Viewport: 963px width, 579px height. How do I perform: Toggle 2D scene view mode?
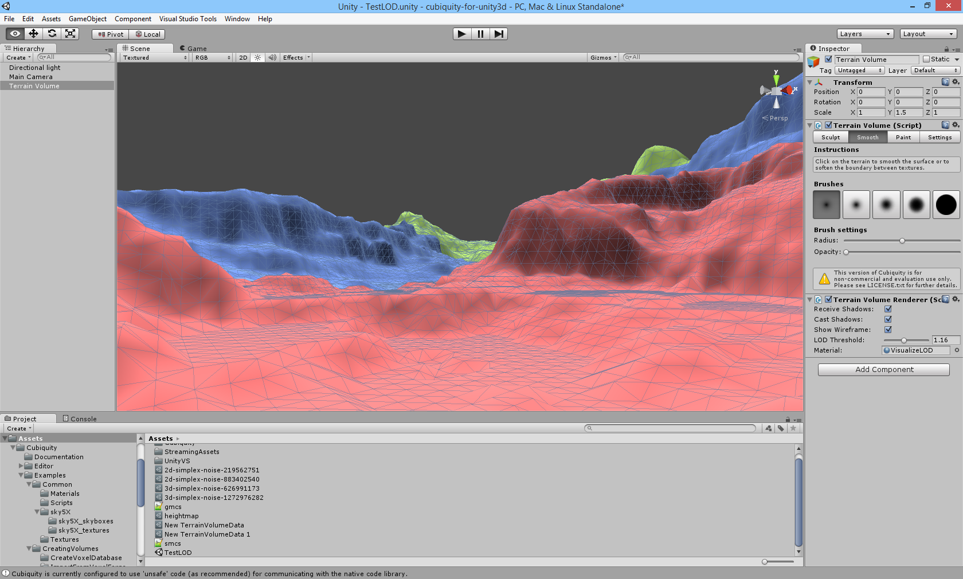(243, 57)
